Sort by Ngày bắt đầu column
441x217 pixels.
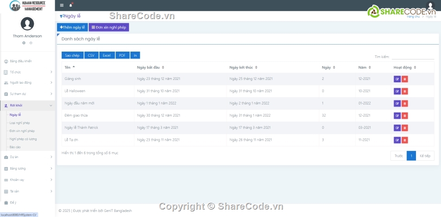180,67
